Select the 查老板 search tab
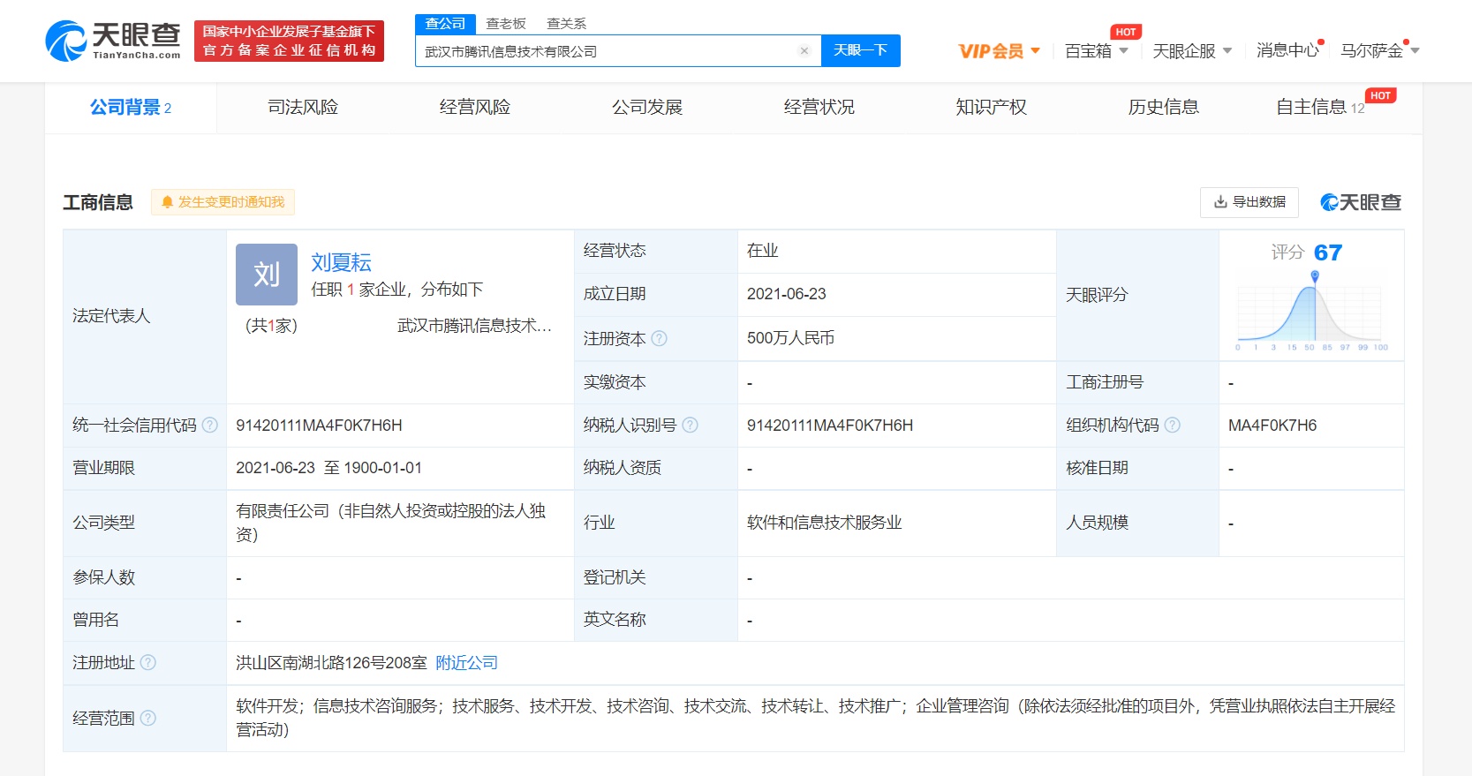 (506, 24)
